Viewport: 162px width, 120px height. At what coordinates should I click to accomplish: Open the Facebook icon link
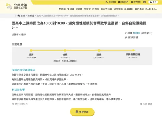pyautogui.click(x=145, y=2)
